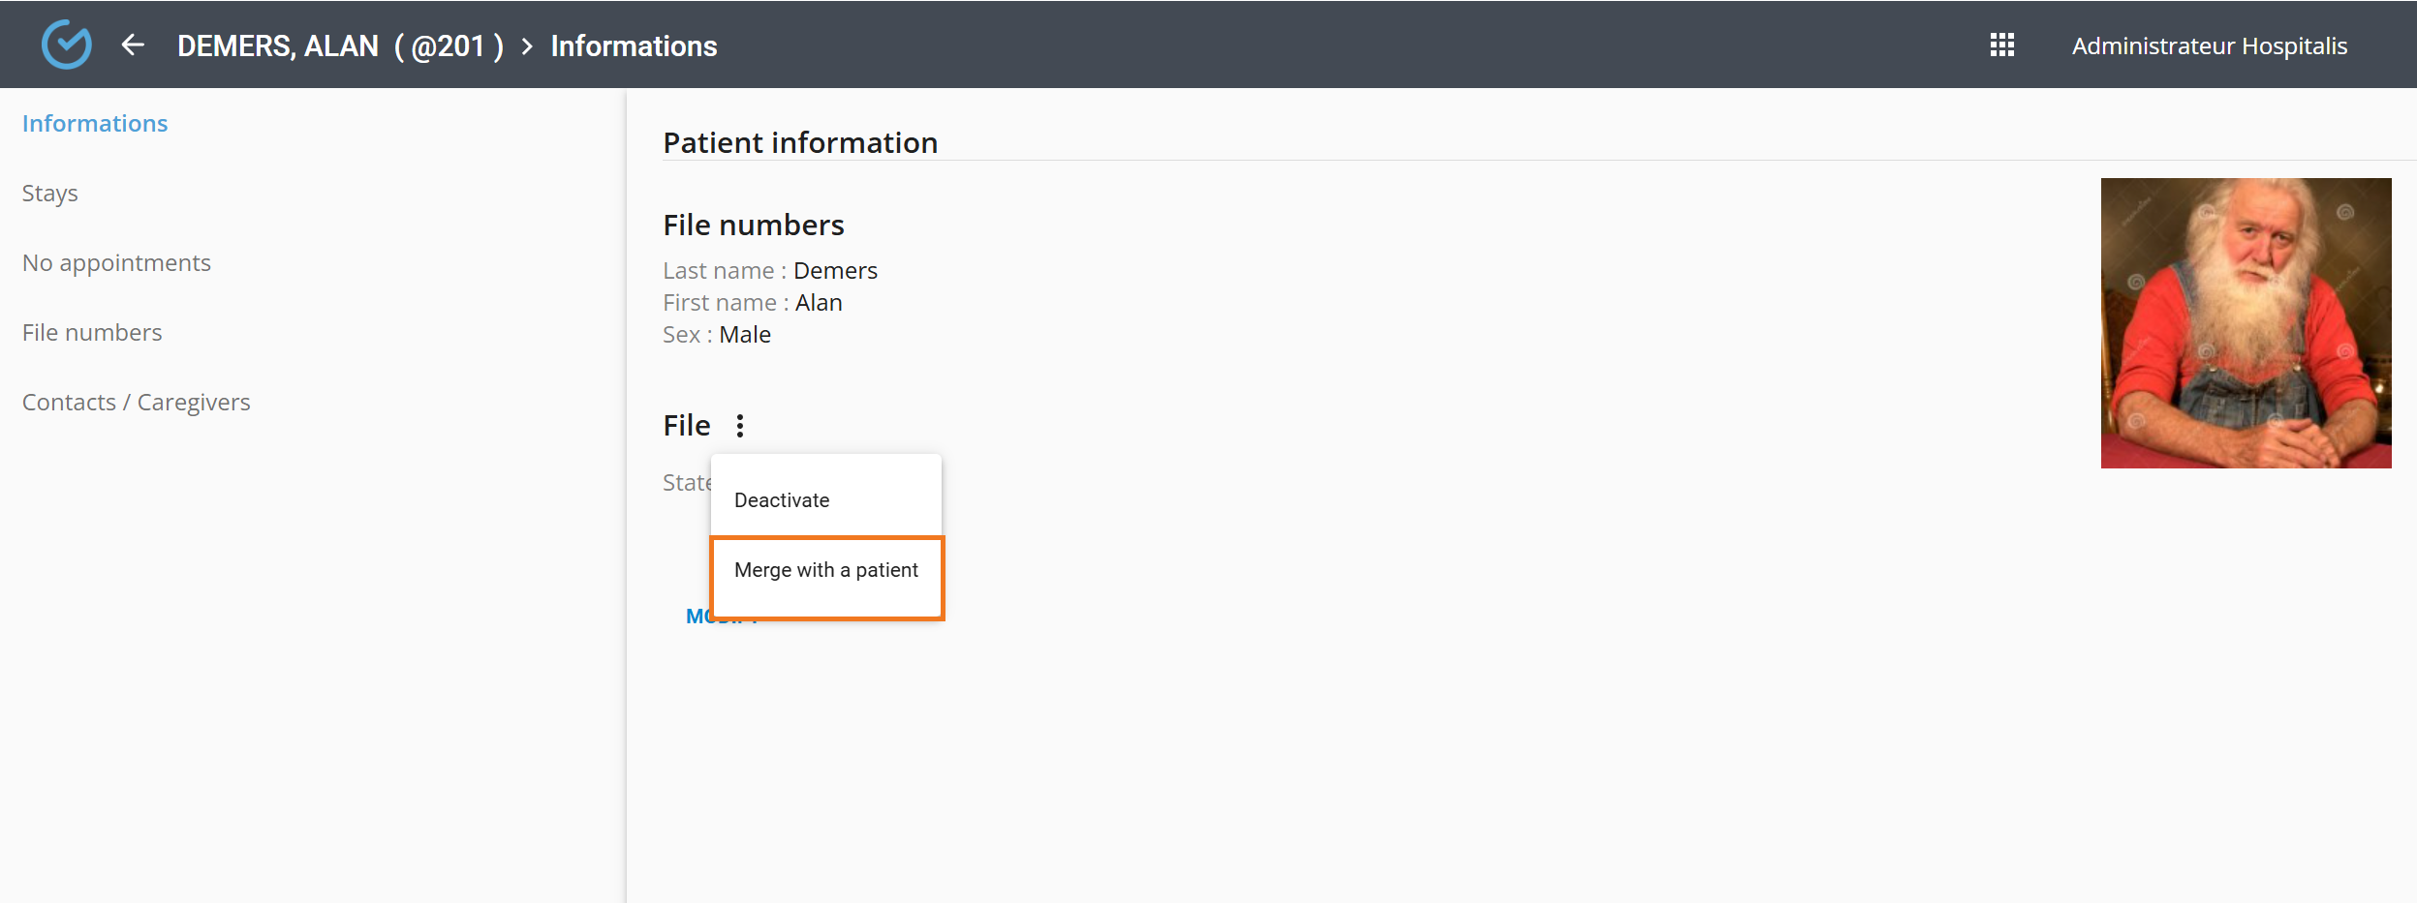This screenshot has height=903, width=2417.
Task: Click the Hospitalis checkmark logo icon
Action: click(66, 45)
